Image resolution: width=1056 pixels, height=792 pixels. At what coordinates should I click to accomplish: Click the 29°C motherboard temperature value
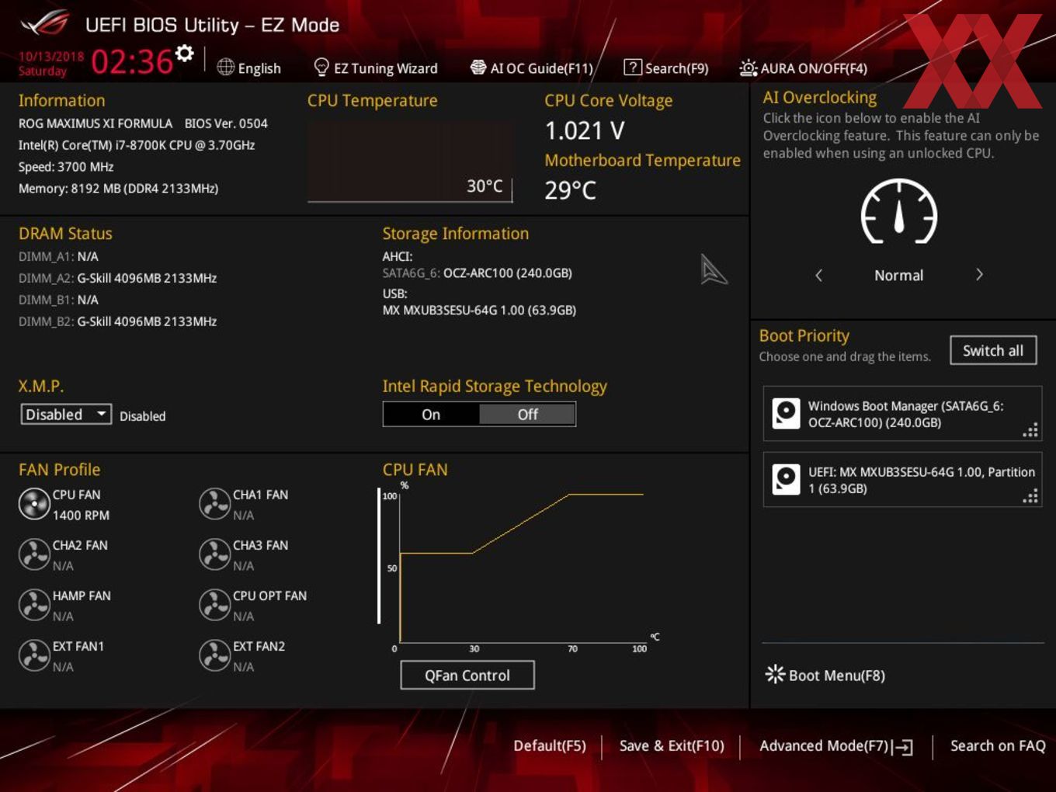click(571, 190)
